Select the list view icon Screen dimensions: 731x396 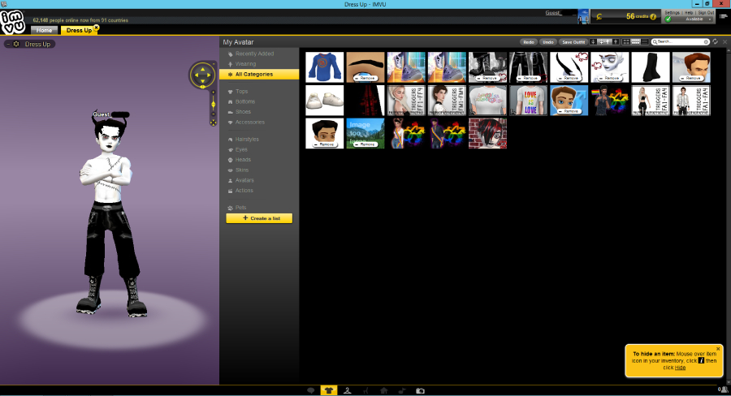[x=645, y=41]
